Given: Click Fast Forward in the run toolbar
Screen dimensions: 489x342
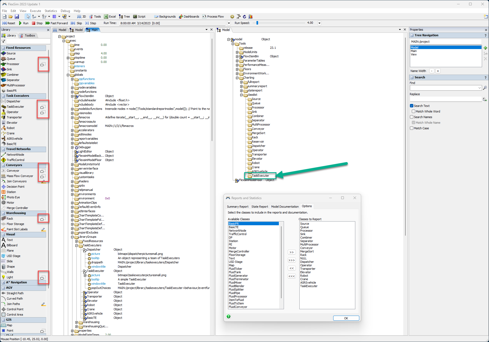Looking at the screenshot, I should (x=56, y=23).
